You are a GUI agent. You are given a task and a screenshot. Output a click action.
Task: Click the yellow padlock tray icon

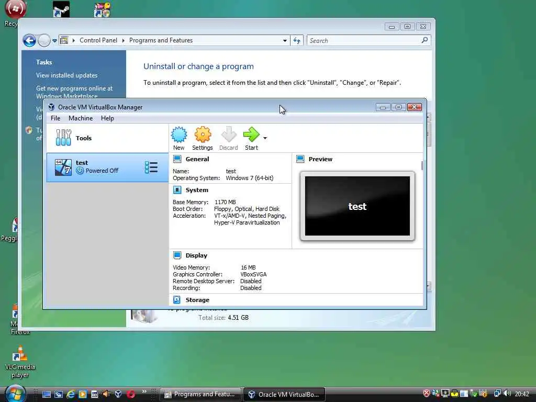pyautogui.click(x=455, y=394)
